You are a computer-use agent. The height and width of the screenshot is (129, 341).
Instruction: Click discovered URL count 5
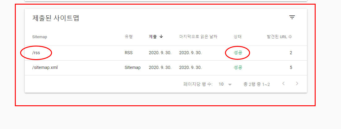click(291, 67)
